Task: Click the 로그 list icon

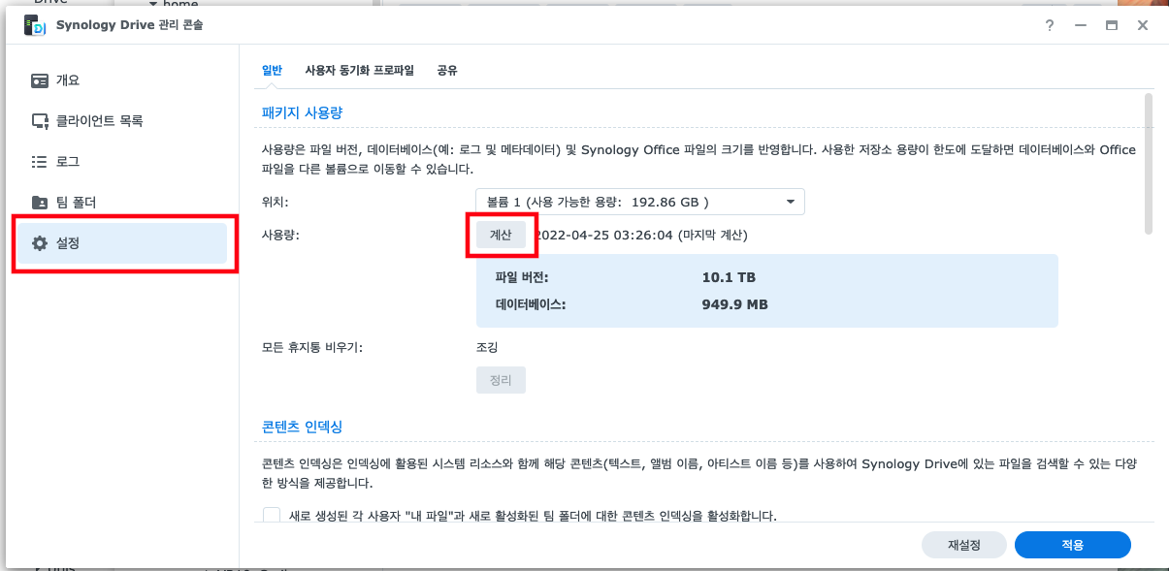Action: point(40,162)
